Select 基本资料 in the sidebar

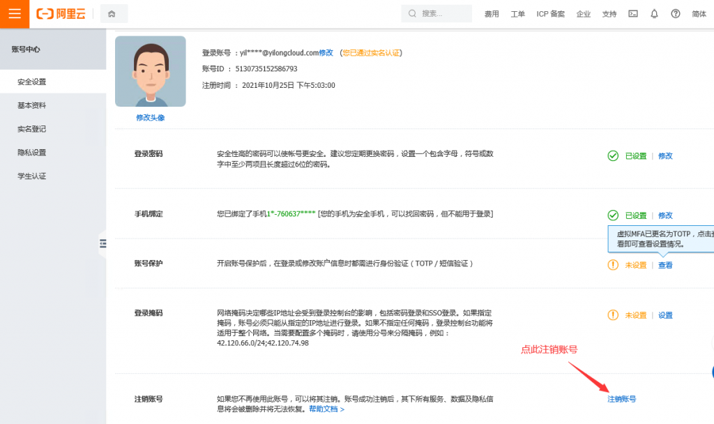coord(32,105)
